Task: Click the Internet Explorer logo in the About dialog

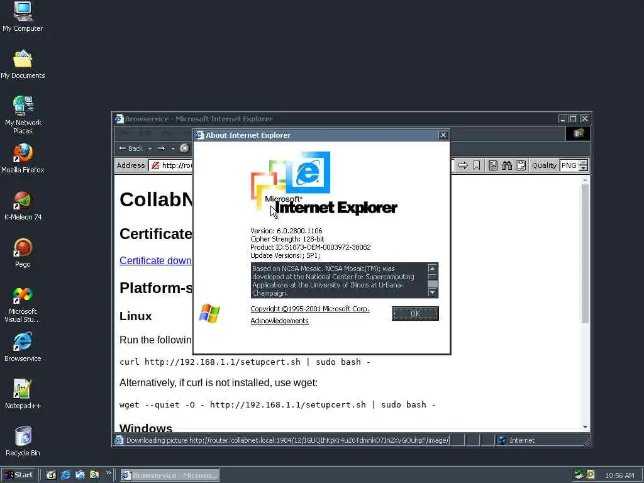Action: 324,183
